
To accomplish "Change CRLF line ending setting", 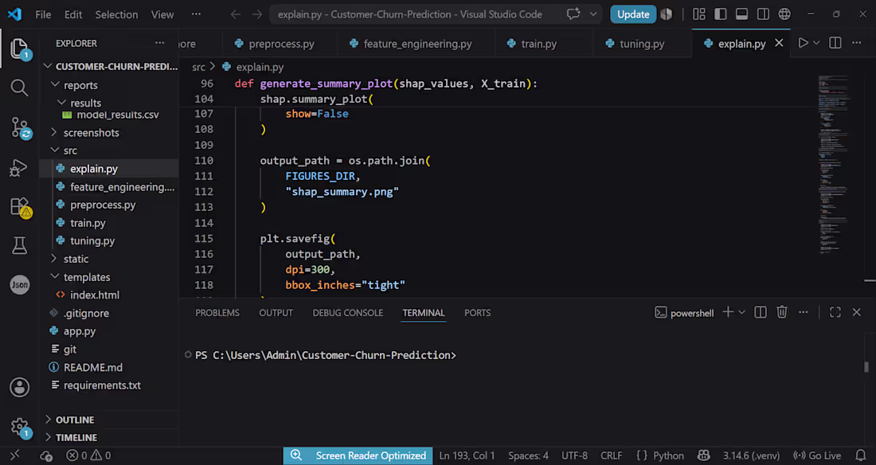I will [611, 455].
